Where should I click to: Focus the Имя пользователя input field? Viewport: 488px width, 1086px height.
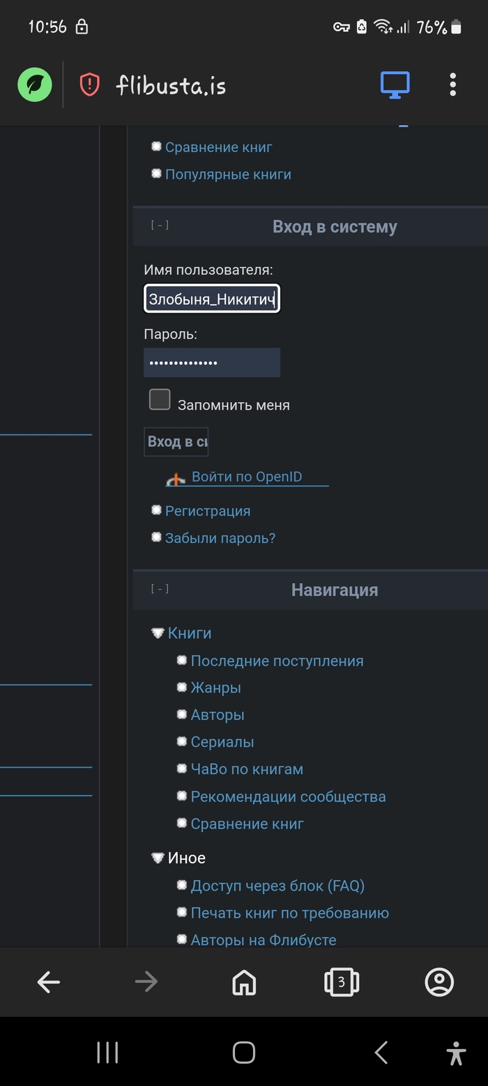click(x=212, y=299)
